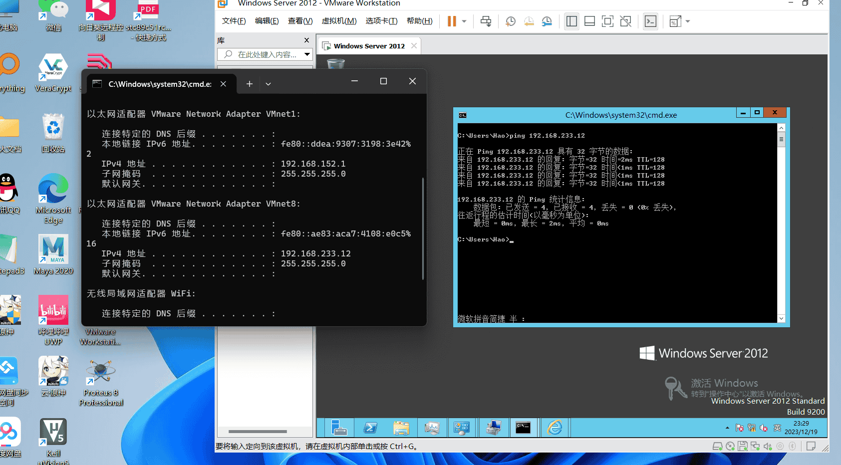Viewport: 841px width, 465px height.
Task: Open the library search filter dropdown
Action: coord(307,54)
